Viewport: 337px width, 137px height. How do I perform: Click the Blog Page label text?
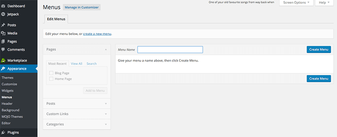(62, 73)
